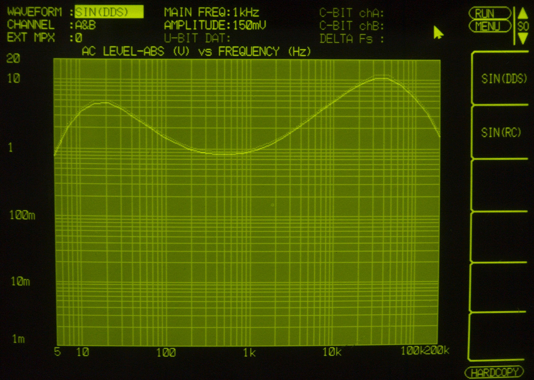Click the up arrow triangle icon
This screenshot has width=534, height=380.
(523, 13)
